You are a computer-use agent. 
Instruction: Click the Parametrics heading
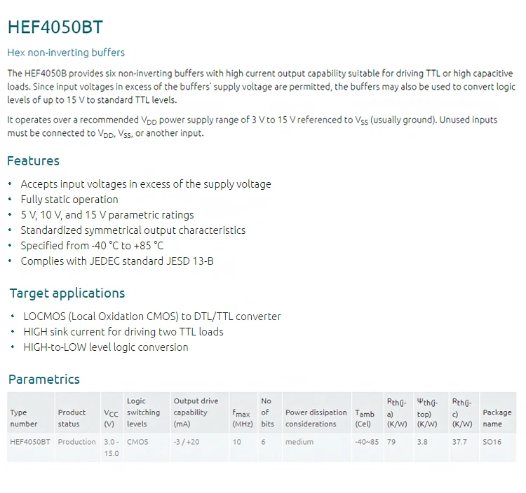(44, 379)
